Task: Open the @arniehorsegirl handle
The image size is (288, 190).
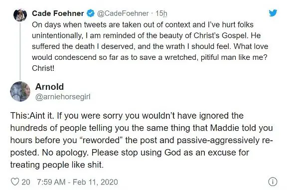Action: (63, 97)
